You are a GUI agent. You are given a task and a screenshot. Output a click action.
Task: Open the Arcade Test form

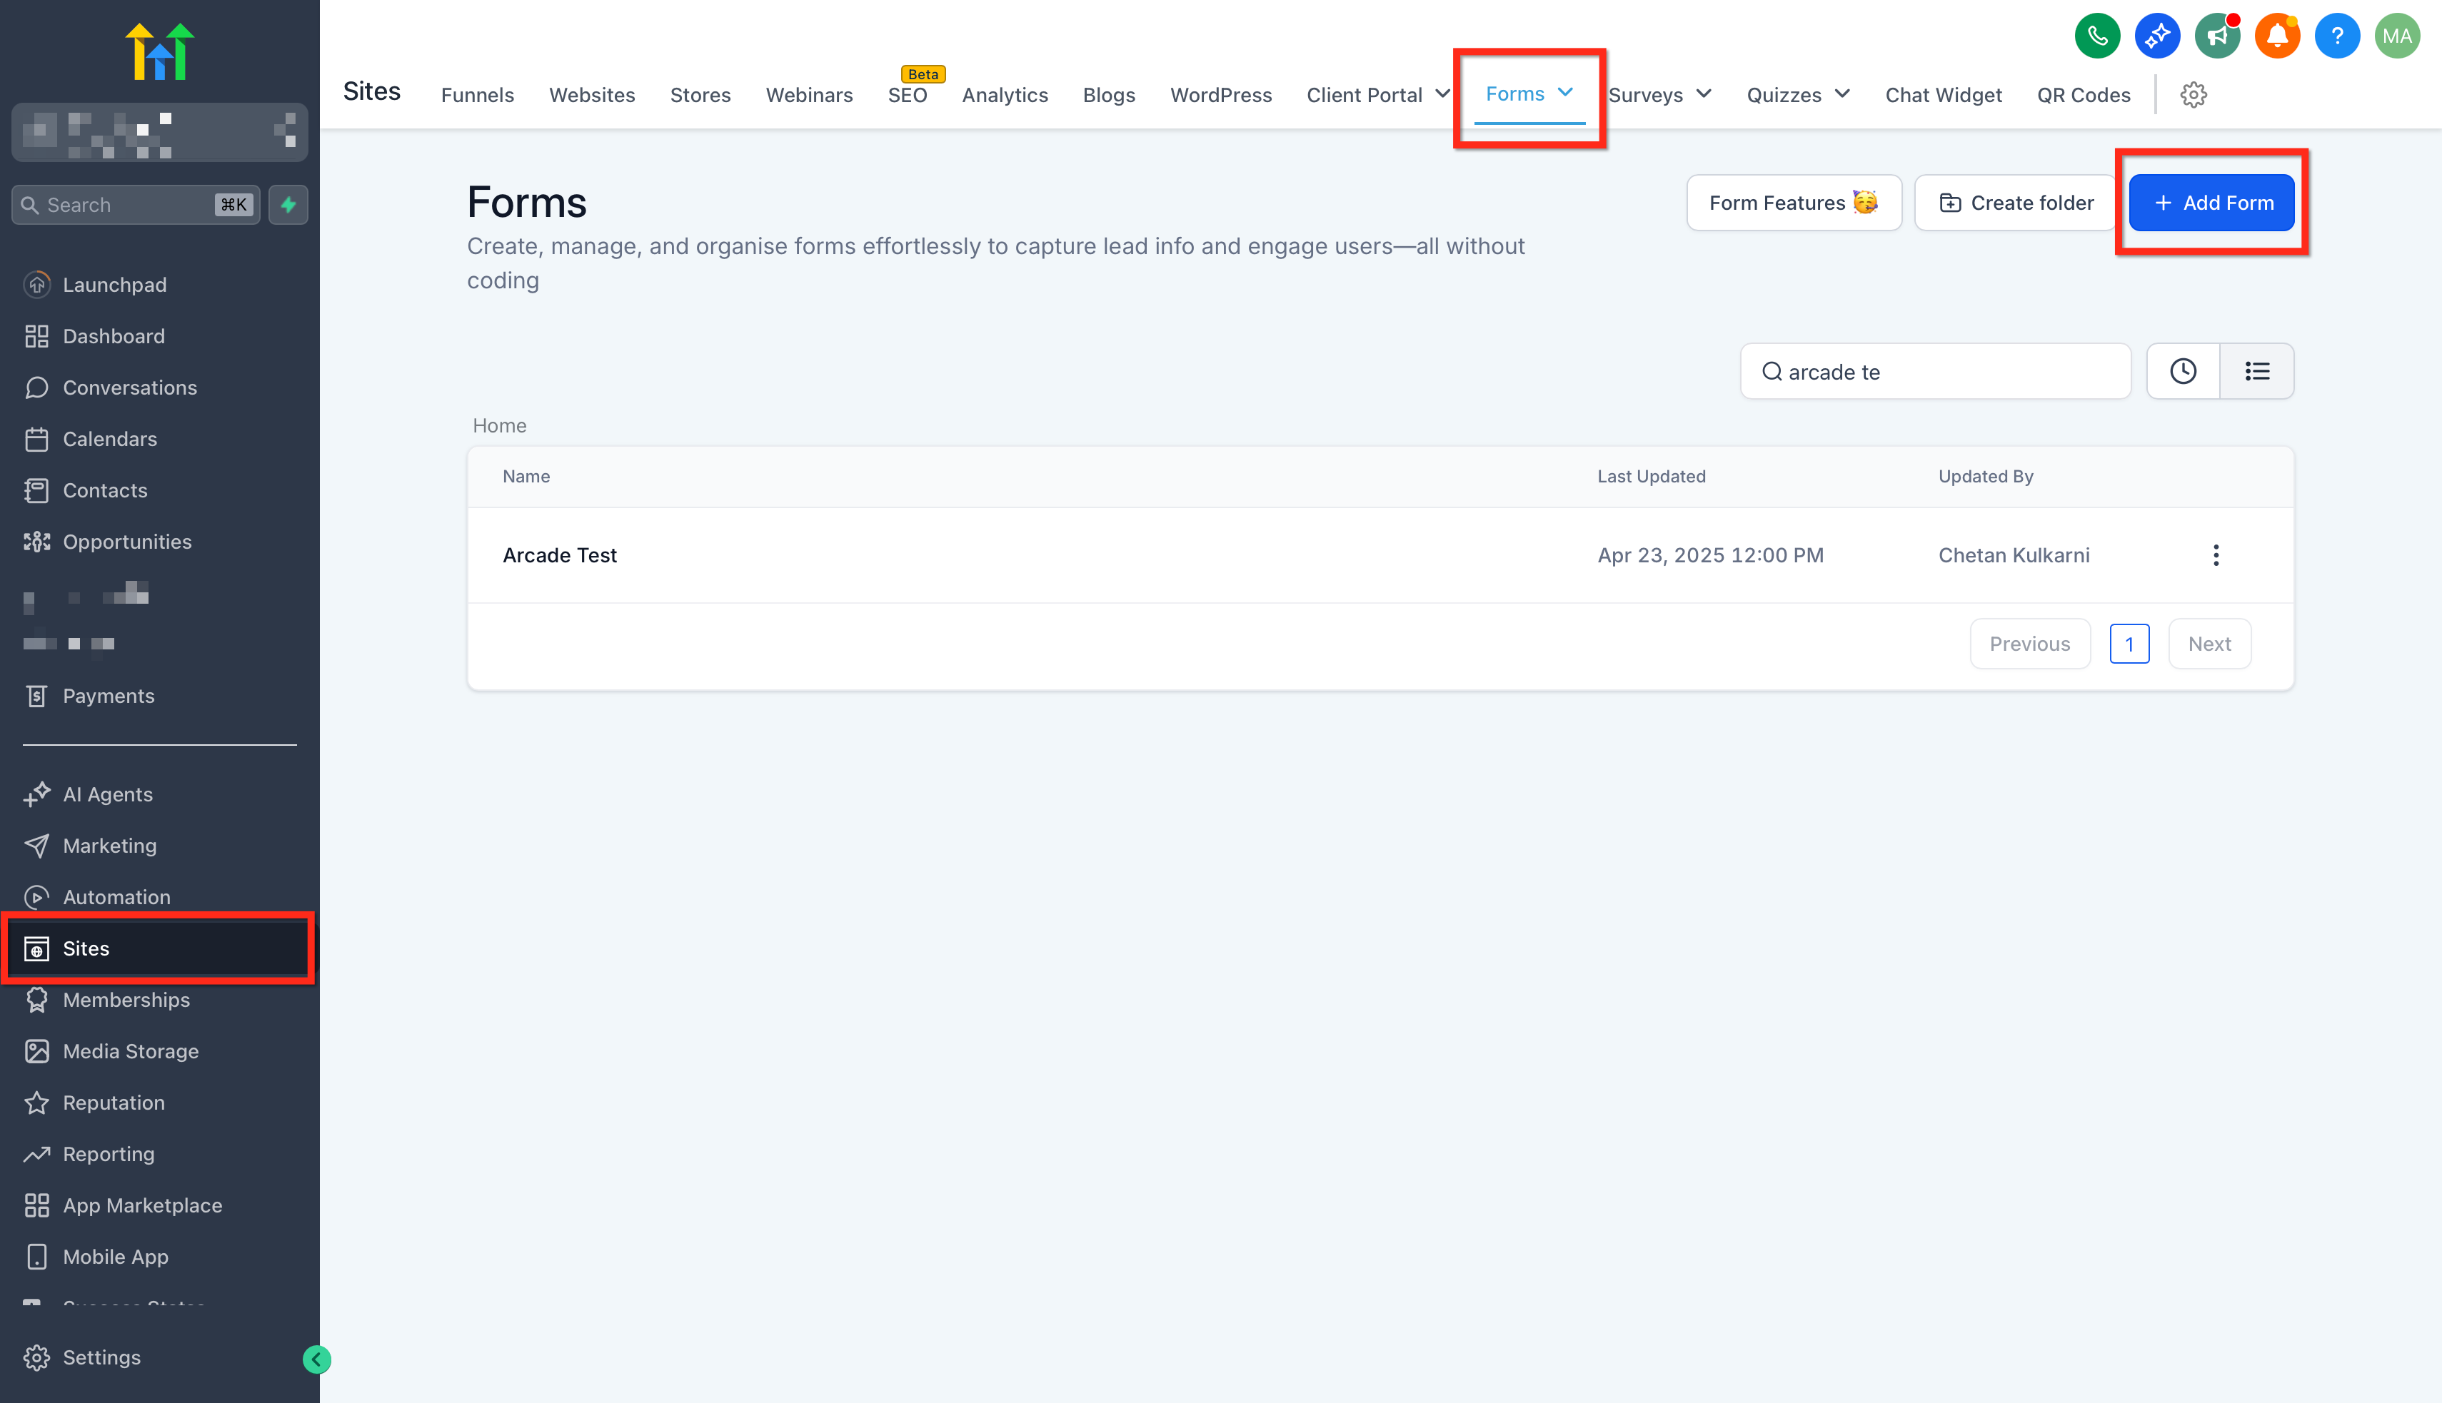click(559, 555)
